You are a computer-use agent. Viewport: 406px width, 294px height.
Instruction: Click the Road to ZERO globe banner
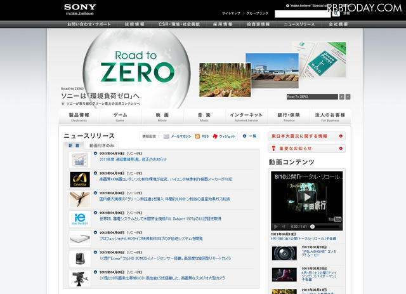(137, 67)
